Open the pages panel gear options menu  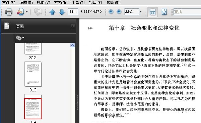click(x=20, y=38)
